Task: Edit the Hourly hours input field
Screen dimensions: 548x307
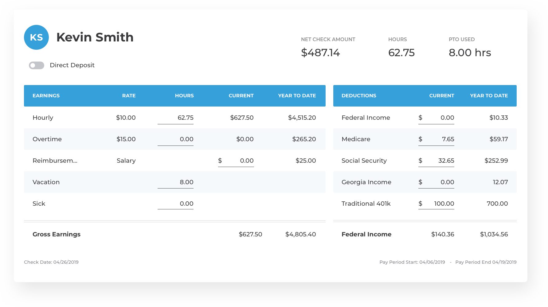Action: 176,118
